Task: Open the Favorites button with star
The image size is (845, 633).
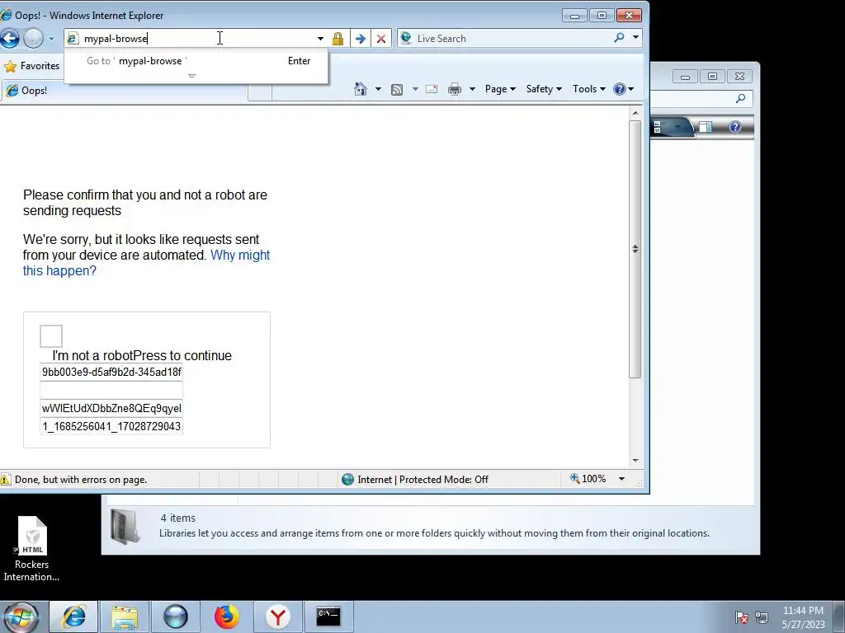Action: (x=32, y=66)
